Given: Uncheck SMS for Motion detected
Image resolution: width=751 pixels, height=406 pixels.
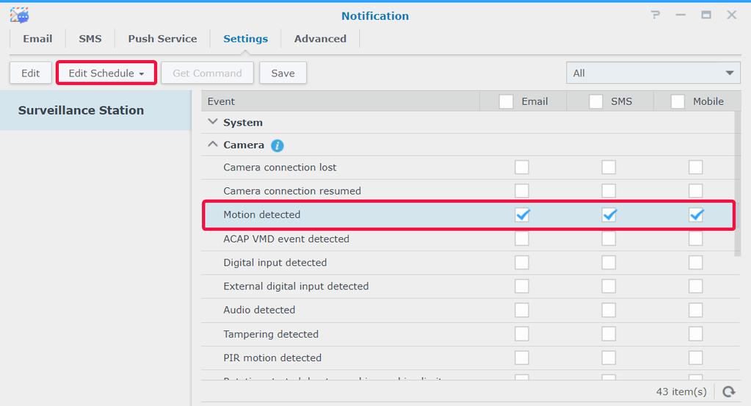Looking at the screenshot, I should click(x=609, y=214).
